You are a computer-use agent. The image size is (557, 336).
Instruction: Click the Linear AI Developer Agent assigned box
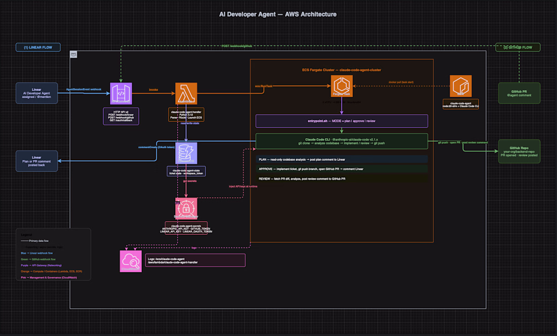coord(36,93)
